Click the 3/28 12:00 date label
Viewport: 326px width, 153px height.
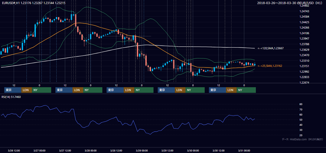pos(116,150)
